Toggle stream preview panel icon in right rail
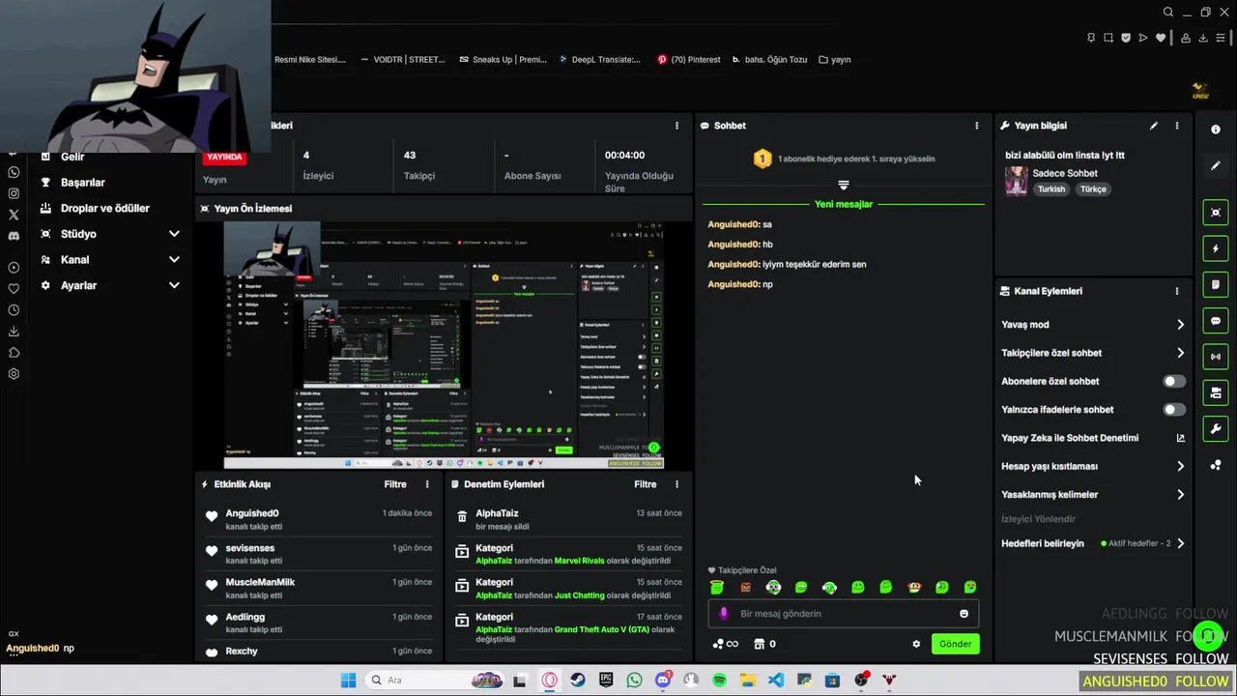The image size is (1237, 696). pyautogui.click(x=1216, y=213)
